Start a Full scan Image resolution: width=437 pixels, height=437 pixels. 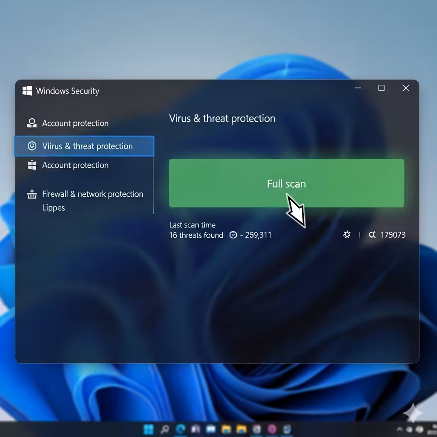pyautogui.click(x=286, y=183)
